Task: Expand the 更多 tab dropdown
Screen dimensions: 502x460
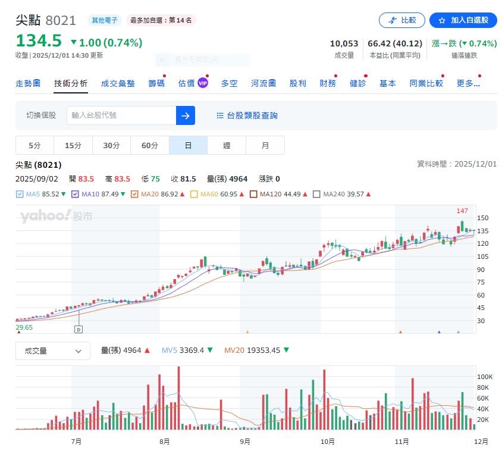Action: [468, 83]
